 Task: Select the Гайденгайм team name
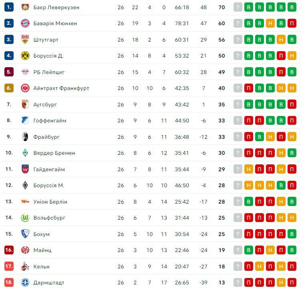(x=49, y=169)
